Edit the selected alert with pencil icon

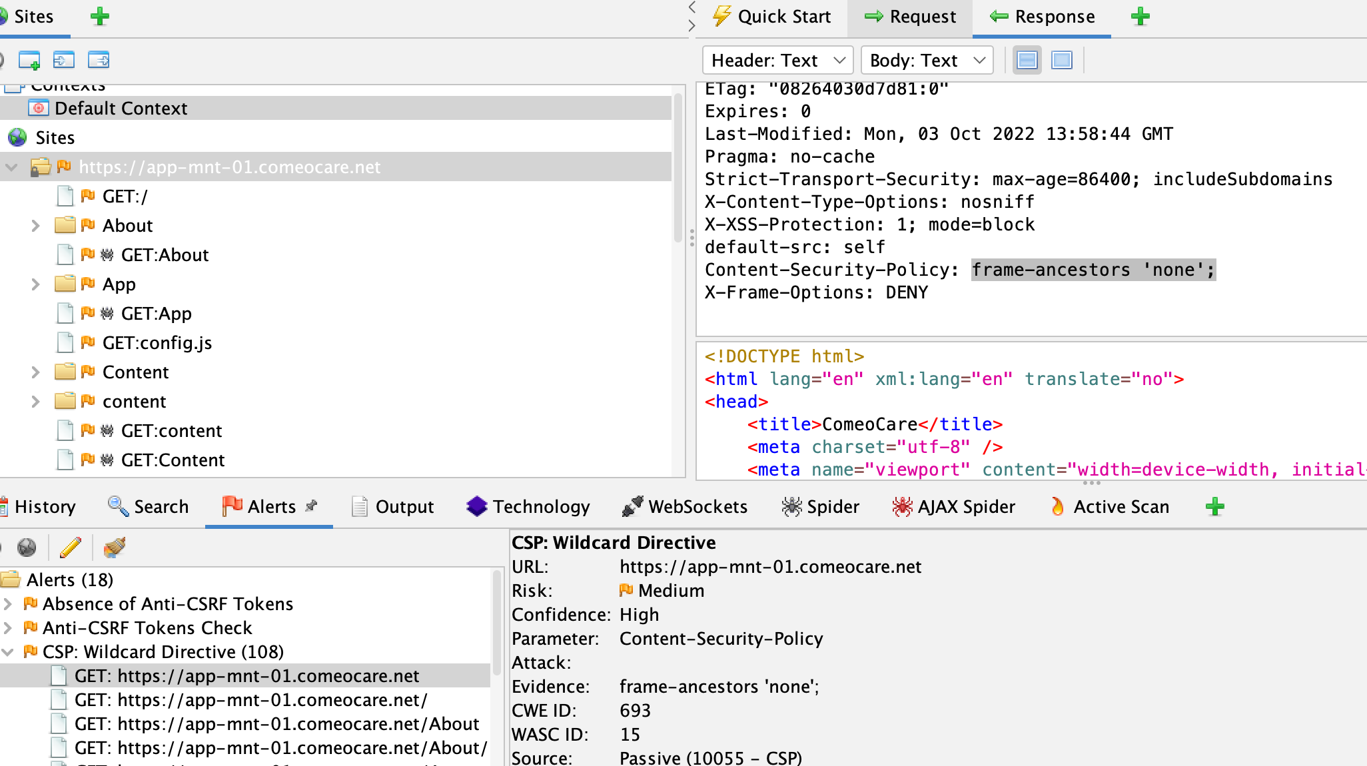[70, 548]
